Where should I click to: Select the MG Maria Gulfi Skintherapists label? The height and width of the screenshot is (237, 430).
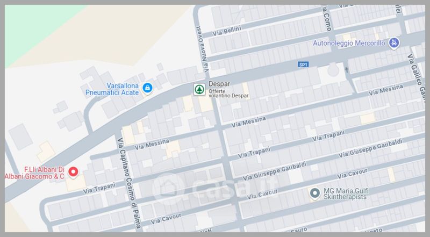click(346, 193)
